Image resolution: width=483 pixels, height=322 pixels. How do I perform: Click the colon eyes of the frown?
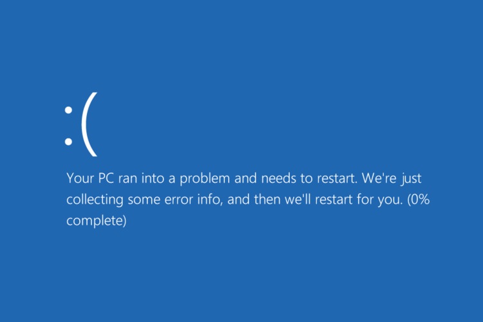pyautogui.click(x=68, y=128)
